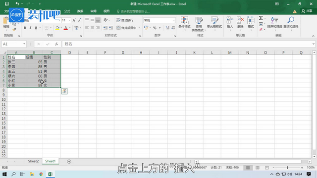Insert cells with the 插入 button
This screenshot has height=178, width=317.
click(230, 24)
